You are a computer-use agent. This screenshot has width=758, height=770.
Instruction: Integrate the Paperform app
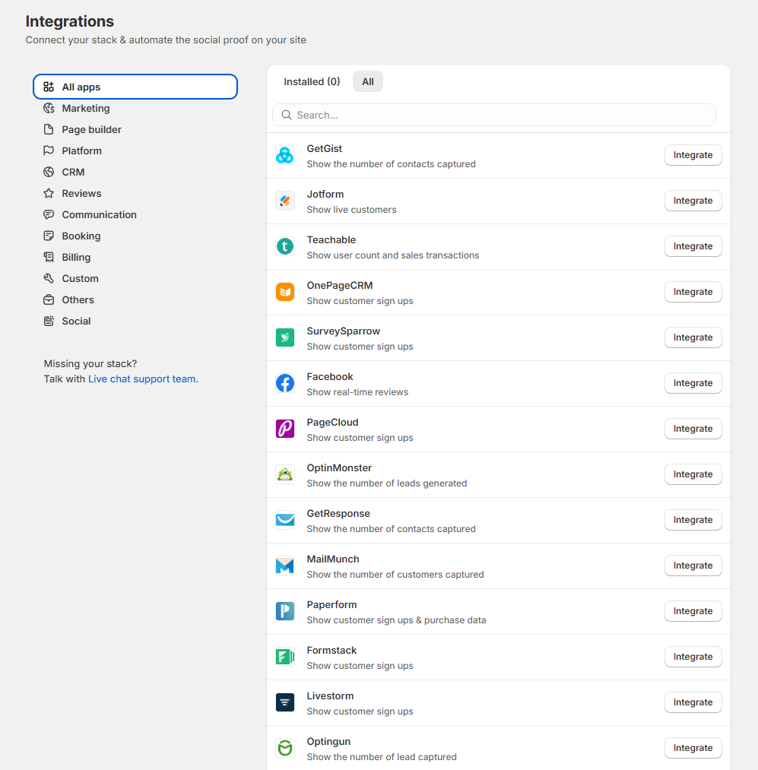(693, 611)
